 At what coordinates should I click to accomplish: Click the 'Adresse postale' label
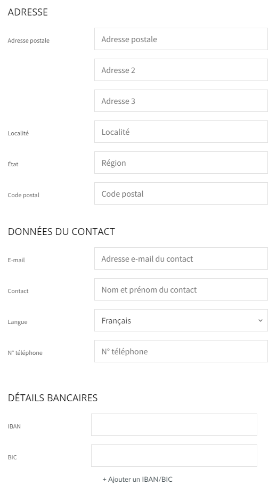pyautogui.click(x=29, y=40)
